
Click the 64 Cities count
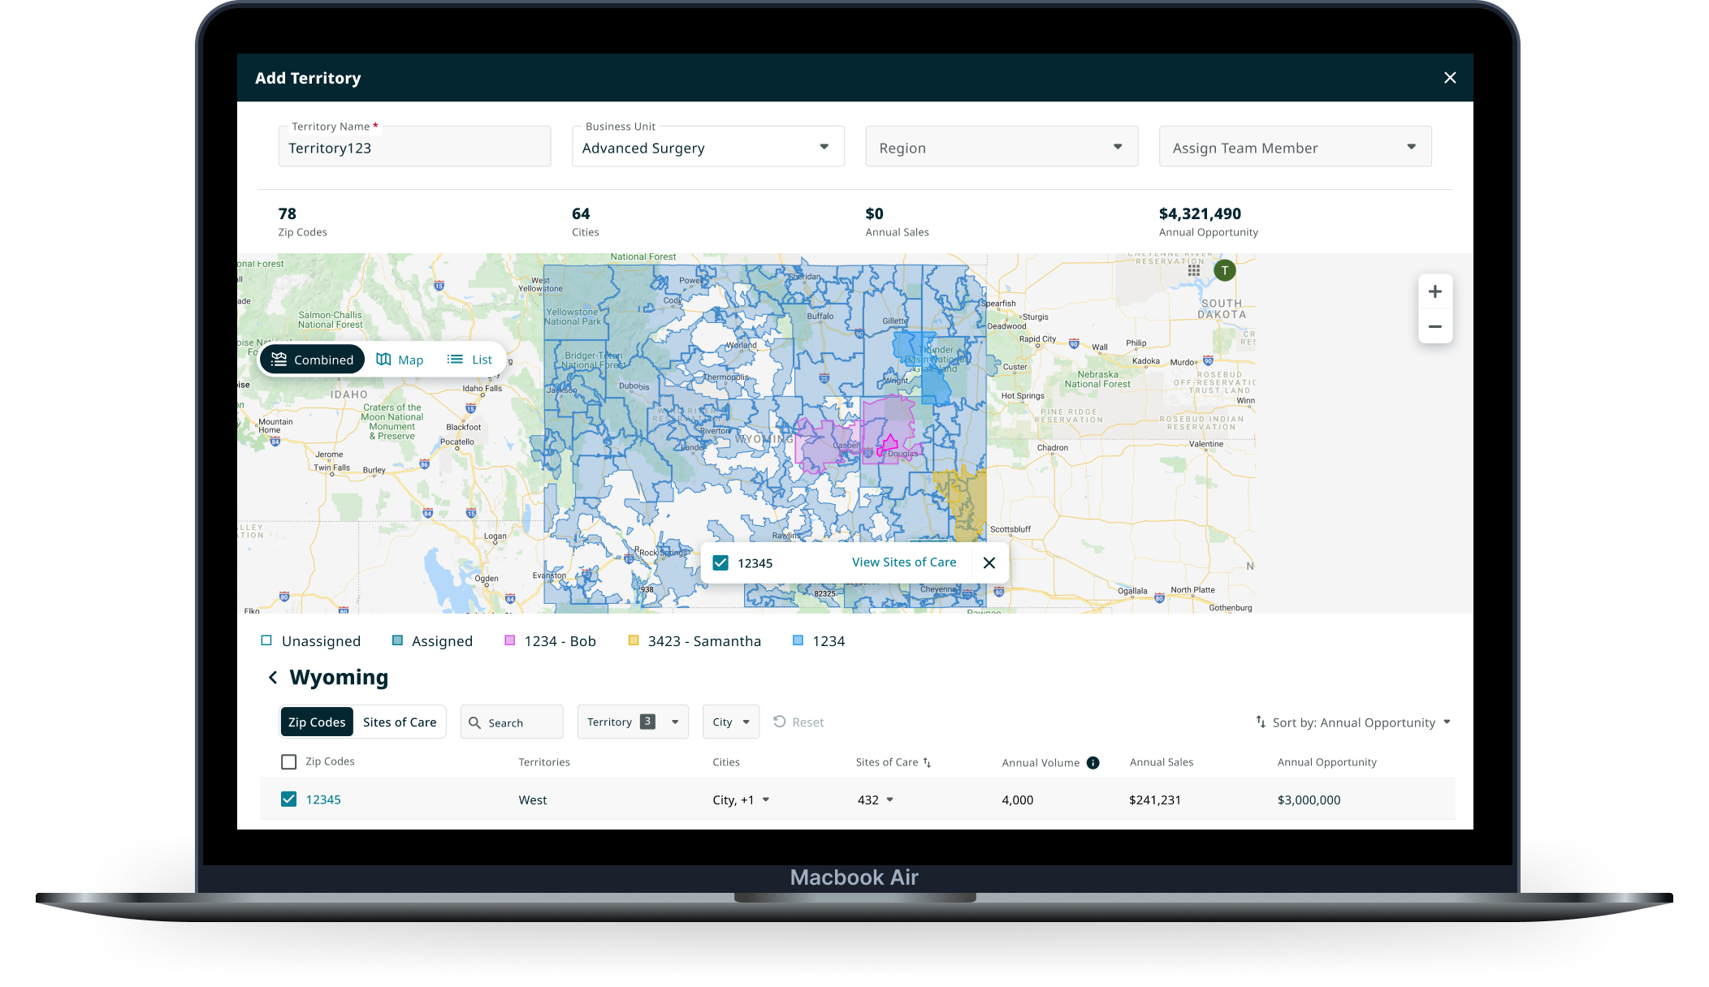[x=581, y=213]
